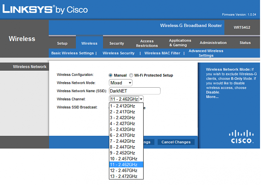Open the Status tab
The height and width of the screenshot is (185, 261).
245,43
